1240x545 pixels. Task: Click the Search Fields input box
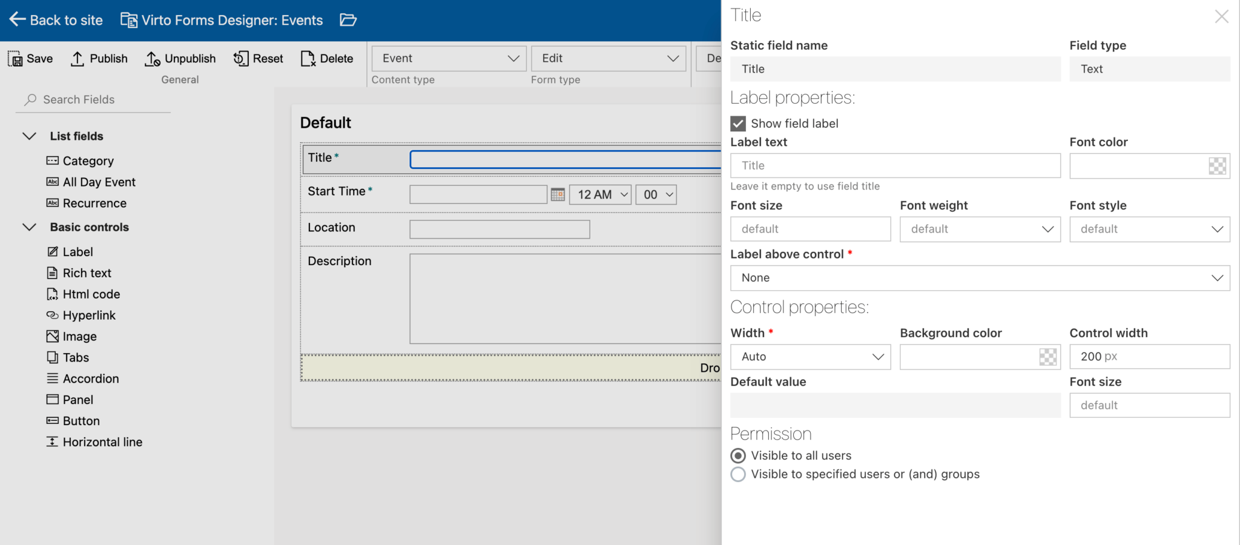click(x=91, y=99)
